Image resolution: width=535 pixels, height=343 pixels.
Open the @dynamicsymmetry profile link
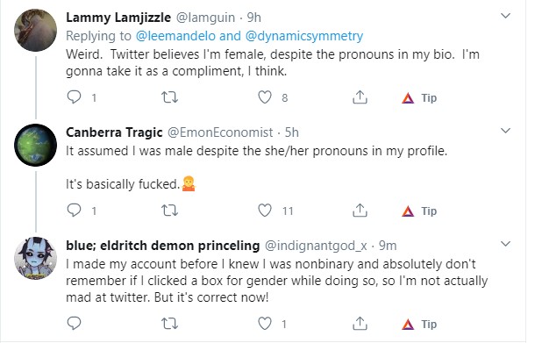click(304, 36)
